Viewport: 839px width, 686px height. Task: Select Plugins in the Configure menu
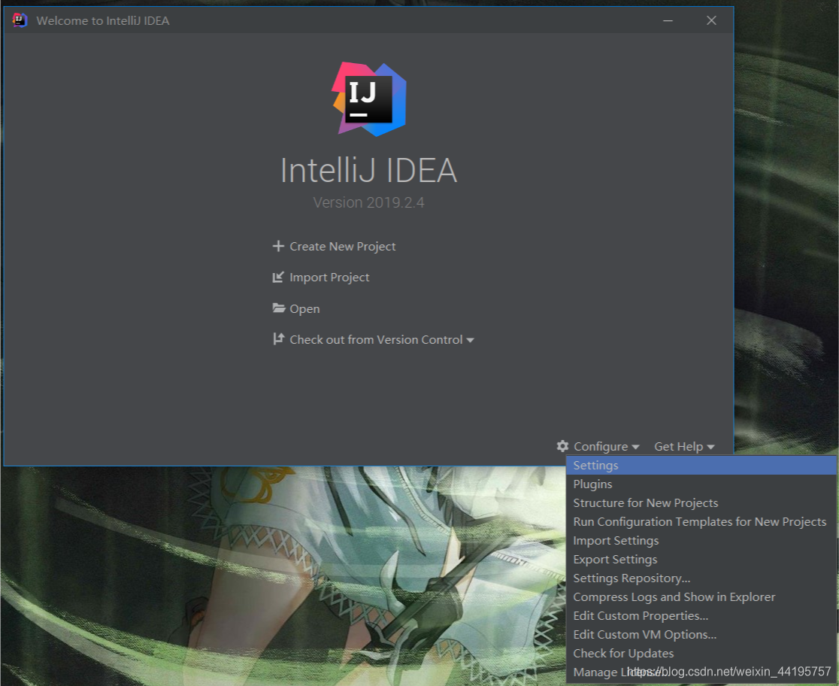point(701,484)
